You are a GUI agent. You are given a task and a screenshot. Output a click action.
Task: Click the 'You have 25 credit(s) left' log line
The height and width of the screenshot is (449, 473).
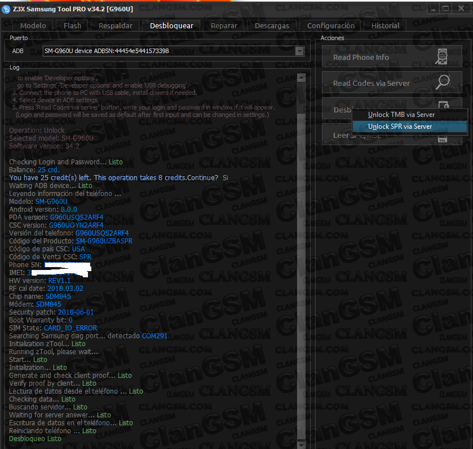(118, 178)
